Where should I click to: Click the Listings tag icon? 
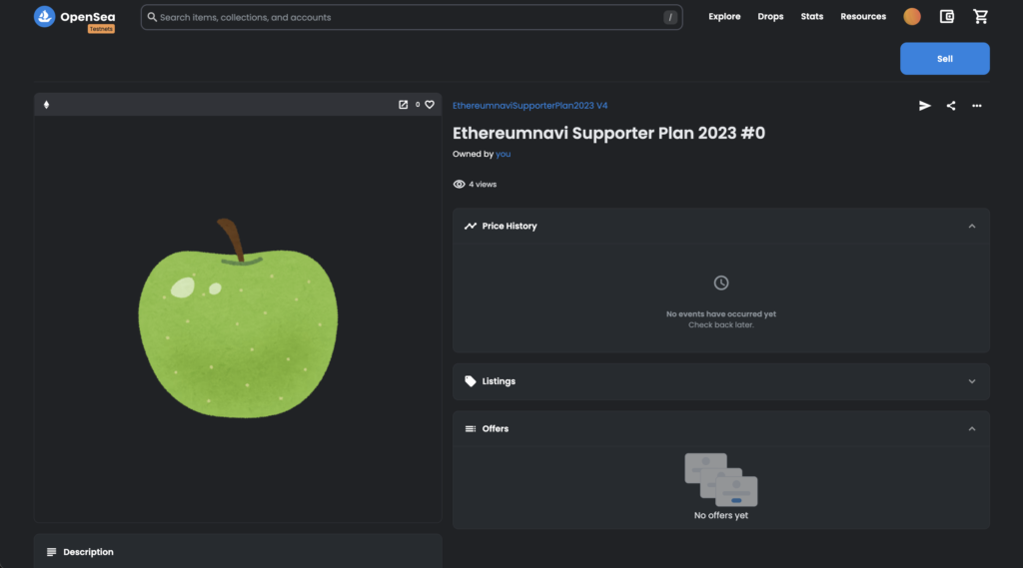(471, 381)
